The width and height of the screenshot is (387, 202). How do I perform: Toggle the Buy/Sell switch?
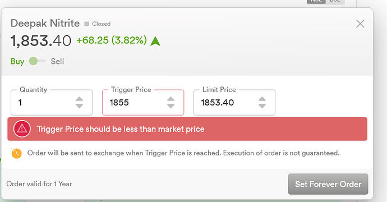(37, 61)
